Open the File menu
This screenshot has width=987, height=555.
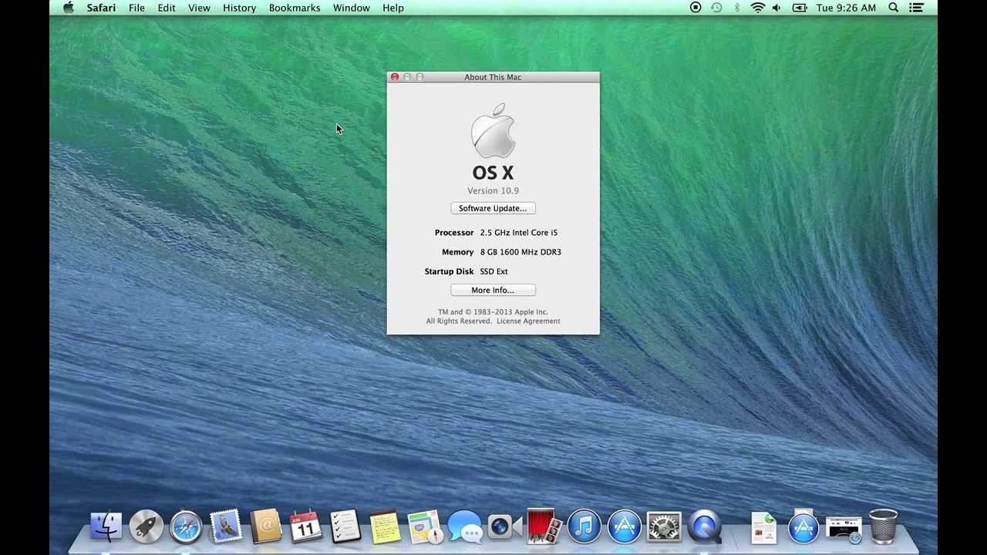click(x=136, y=8)
